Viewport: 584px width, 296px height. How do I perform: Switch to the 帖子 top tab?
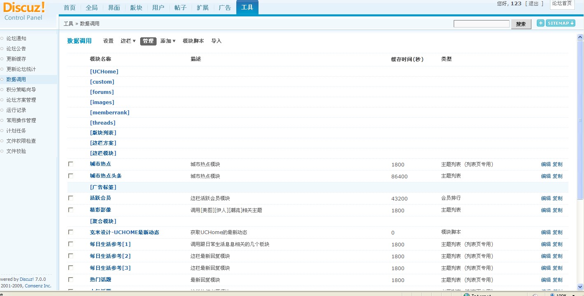180,8
